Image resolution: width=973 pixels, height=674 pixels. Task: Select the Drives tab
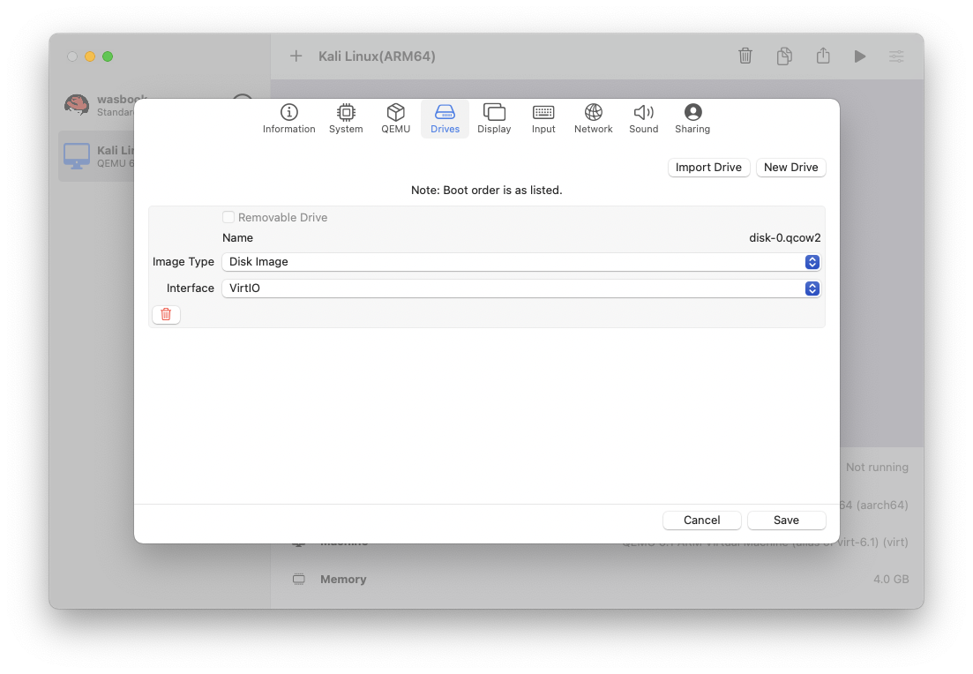click(x=445, y=118)
